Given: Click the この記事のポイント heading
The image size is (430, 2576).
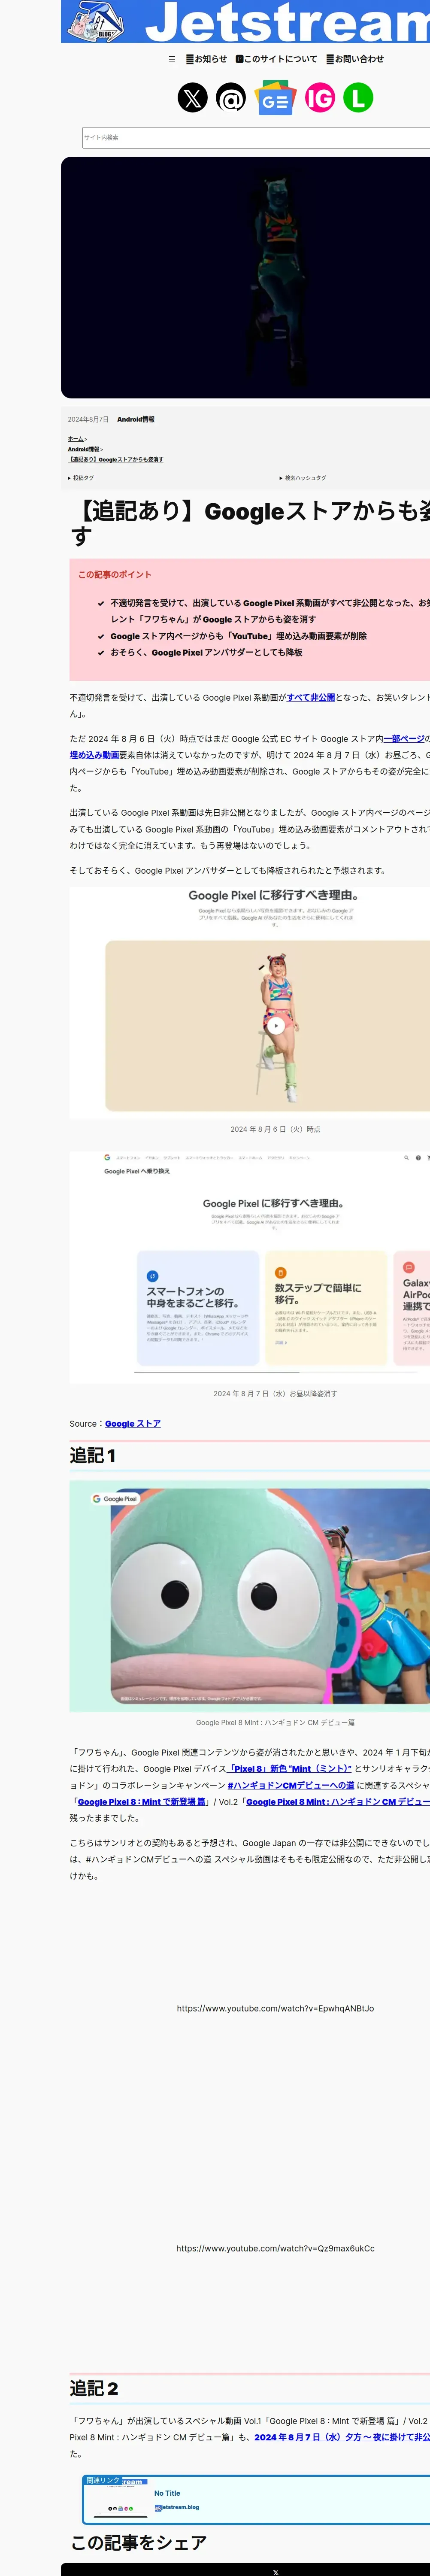Looking at the screenshot, I should pyautogui.click(x=115, y=574).
